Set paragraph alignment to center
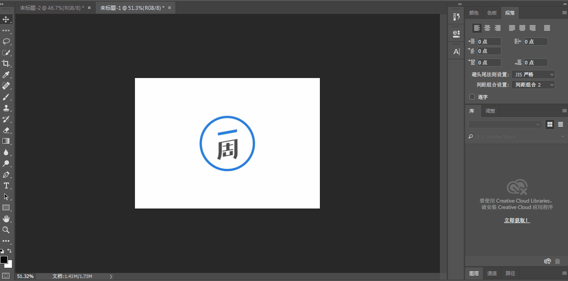The image size is (568, 281). coord(487,28)
